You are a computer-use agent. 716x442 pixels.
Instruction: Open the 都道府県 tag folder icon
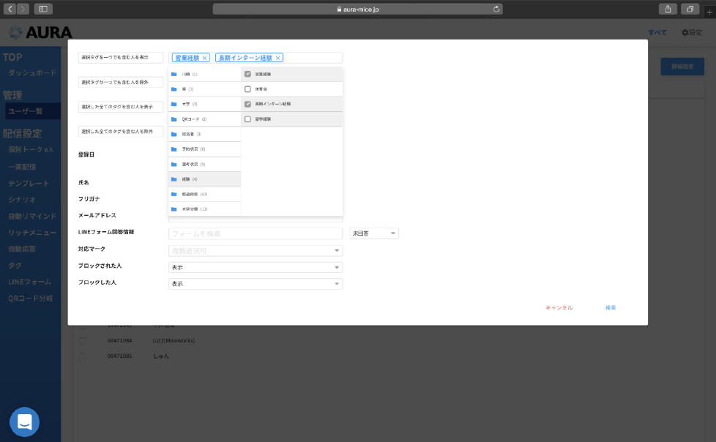[174, 195]
